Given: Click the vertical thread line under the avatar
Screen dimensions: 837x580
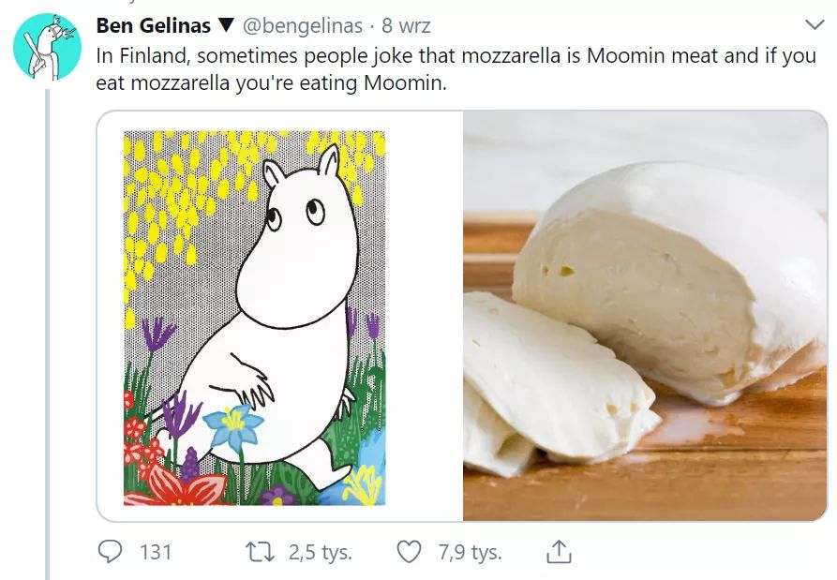Looking at the screenshot, I should (x=46, y=328).
